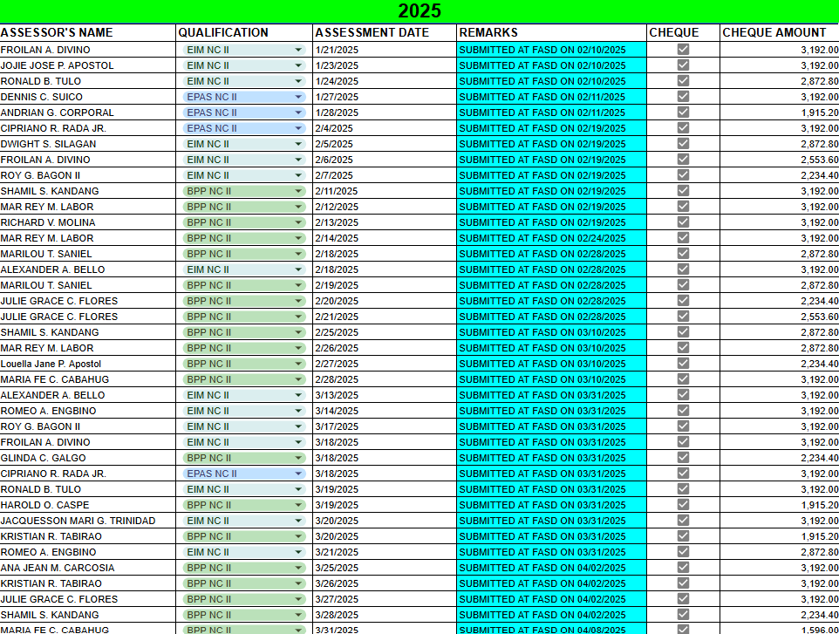This screenshot has width=839, height=634.
Task: Open qualification dropdown for JACQUESSON MARI G. TRINIDAD
Action: click(x=298, y=521)
